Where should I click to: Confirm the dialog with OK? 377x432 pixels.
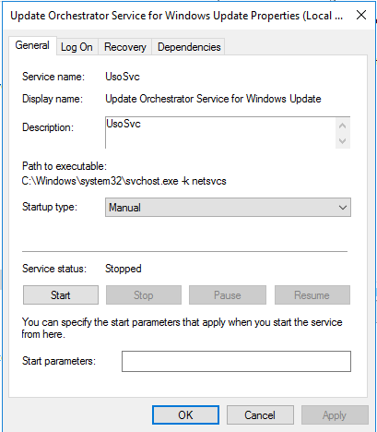(185, 415)
